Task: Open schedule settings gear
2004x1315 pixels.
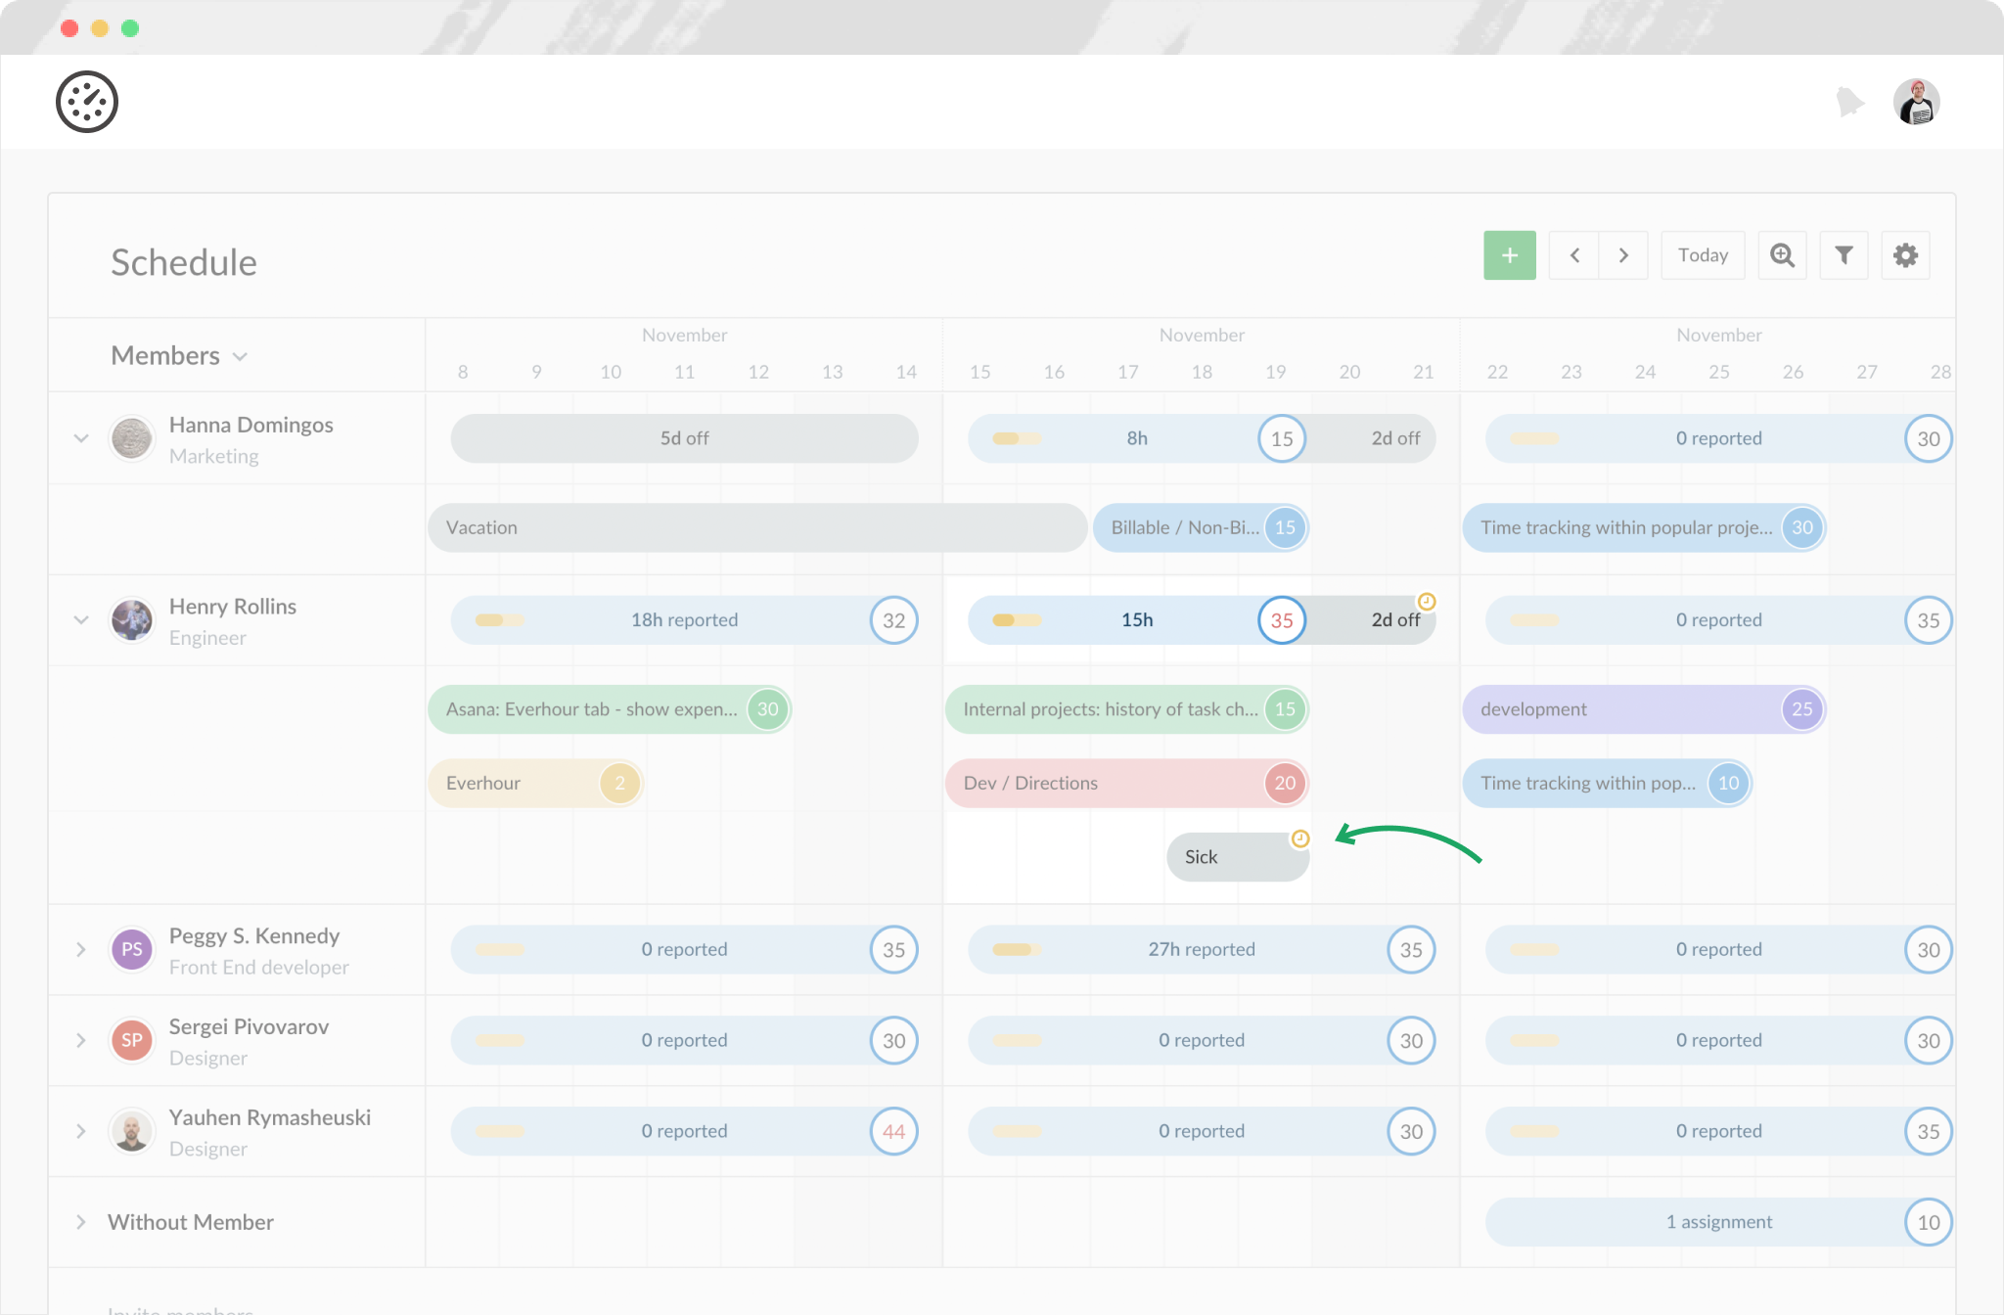Action: tap(1905, 255)
